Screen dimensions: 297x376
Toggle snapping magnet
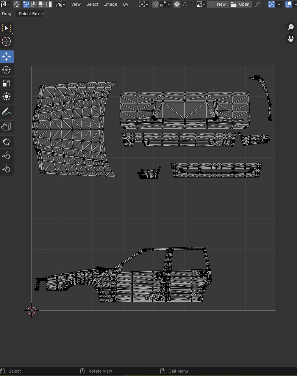pos(155,4)
